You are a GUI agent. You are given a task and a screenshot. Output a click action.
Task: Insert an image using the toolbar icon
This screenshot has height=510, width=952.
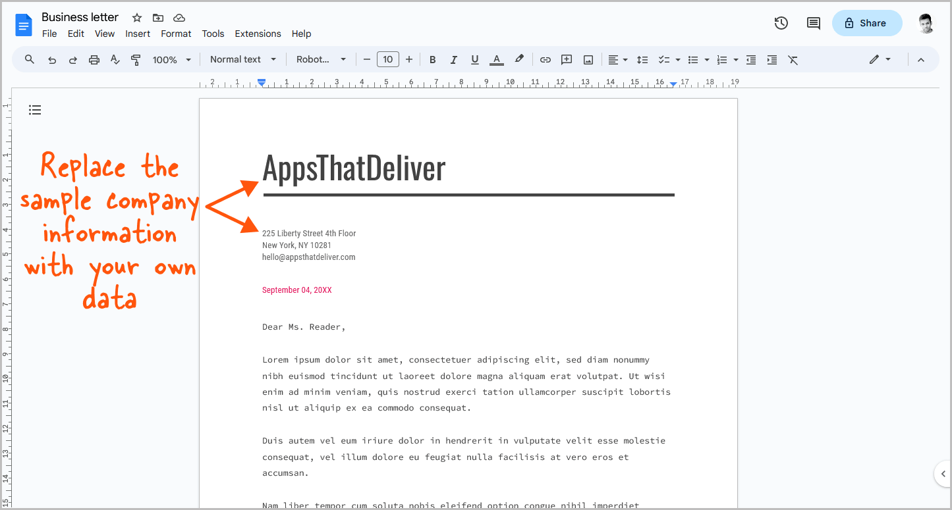click(x=587, y=59)
